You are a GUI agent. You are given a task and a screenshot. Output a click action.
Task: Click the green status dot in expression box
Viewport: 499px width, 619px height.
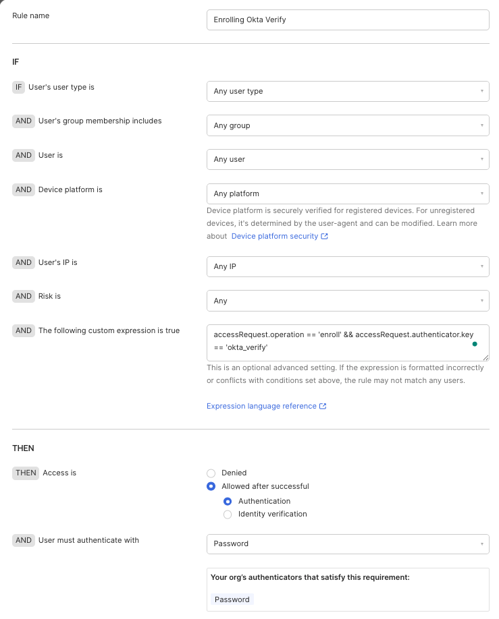(x=475, y=344)
